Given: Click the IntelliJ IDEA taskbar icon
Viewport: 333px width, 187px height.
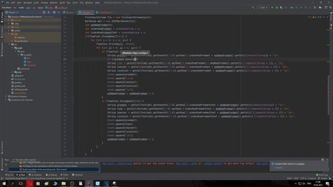Looking at the screenshot, I should coord(89,183).
